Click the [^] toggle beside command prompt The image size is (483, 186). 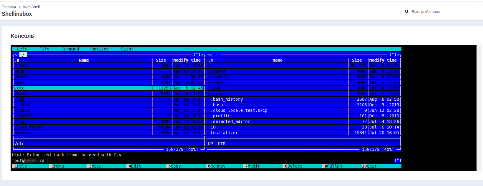coord(398,160)
